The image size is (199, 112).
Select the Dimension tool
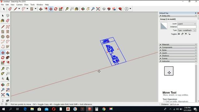click(x=7, y=69)
